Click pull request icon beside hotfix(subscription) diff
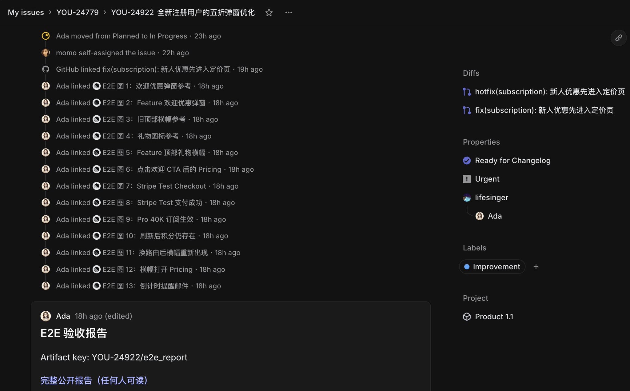This screenshot has height=391, width=630. click(467, 92)
